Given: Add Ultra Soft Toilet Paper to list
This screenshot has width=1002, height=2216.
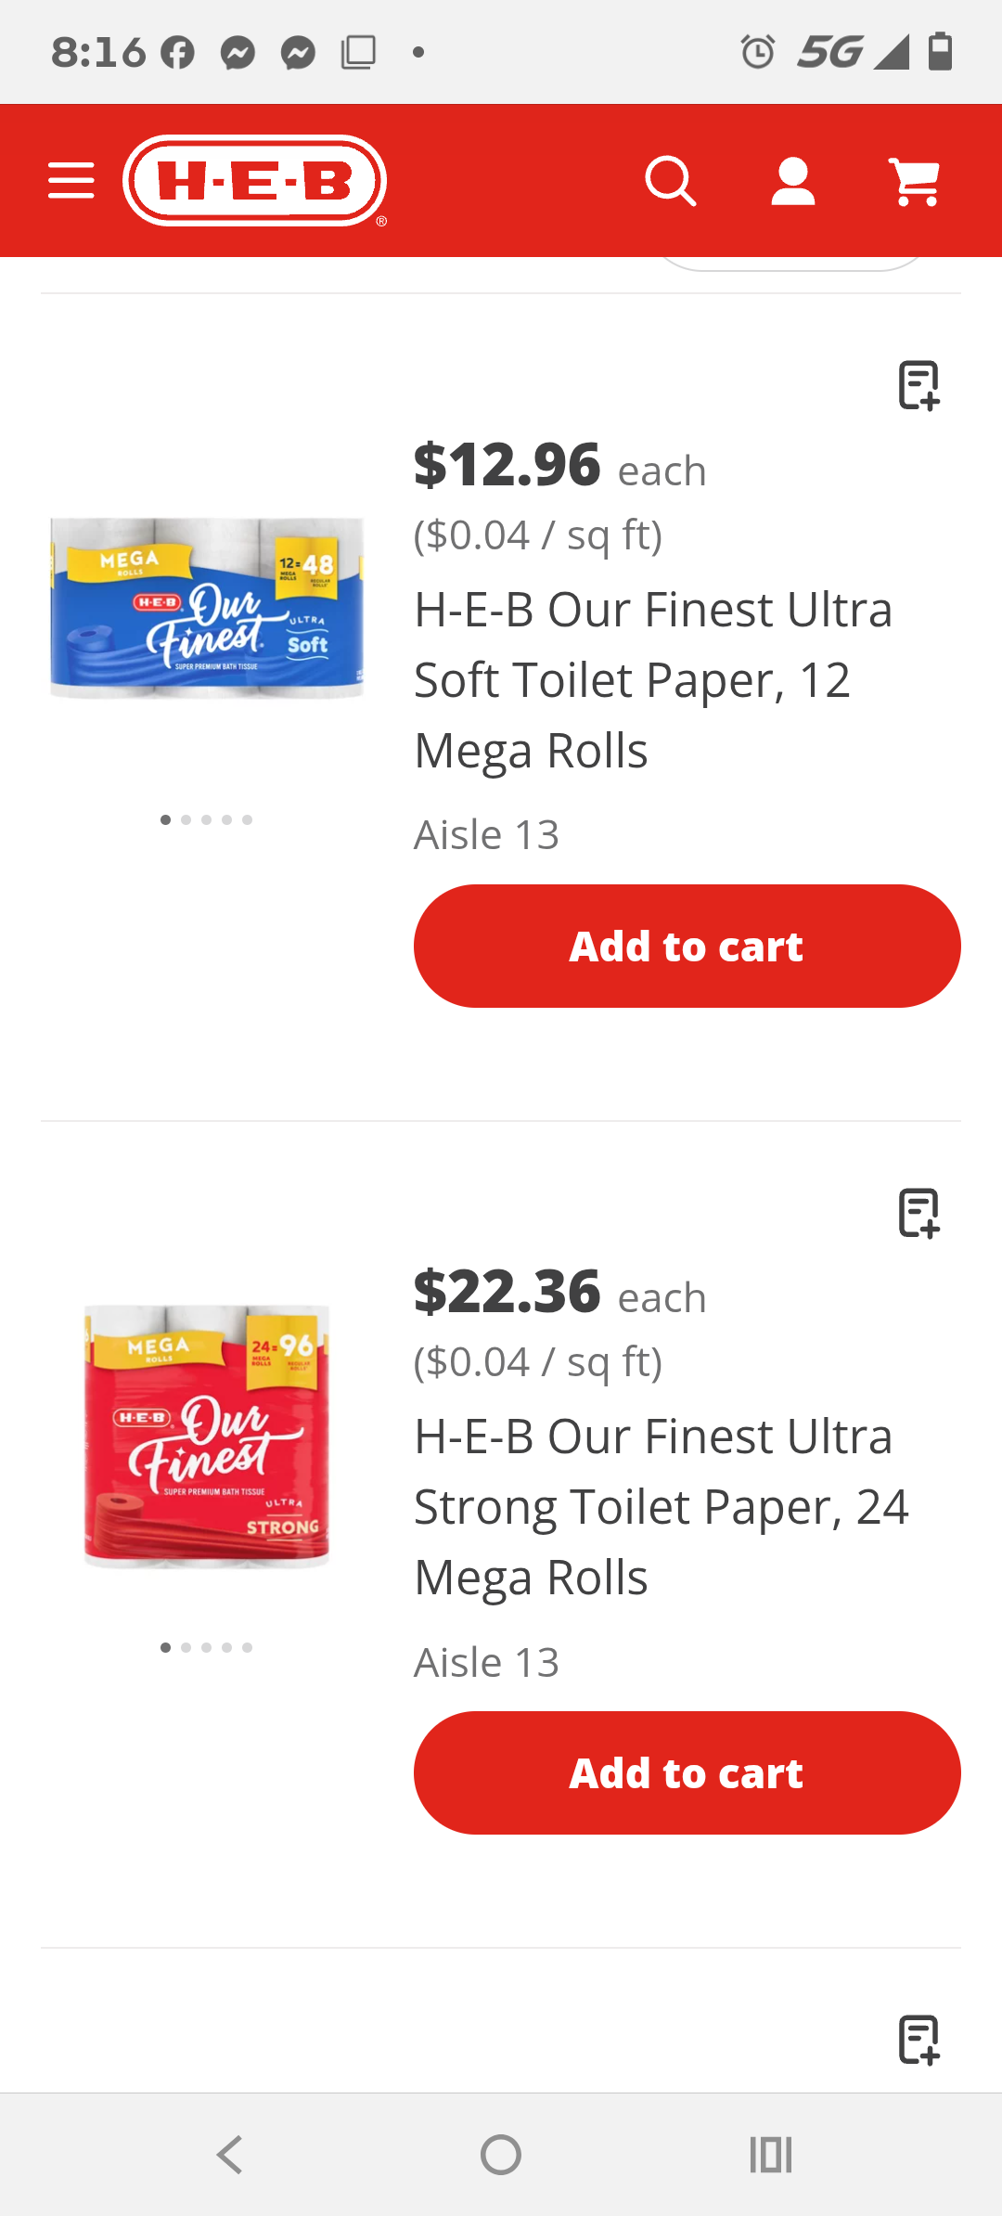Looking at the screenshot, I should tap(918, 385).
